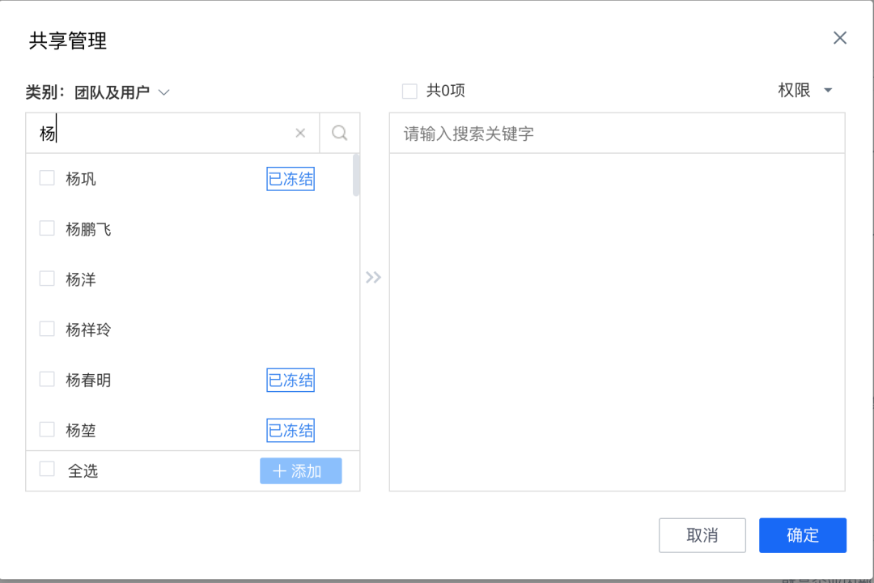Click the name 杨鹏飞

(x=88, y=229)
